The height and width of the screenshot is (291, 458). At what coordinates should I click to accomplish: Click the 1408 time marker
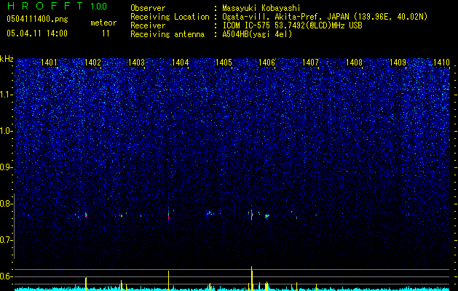coord(354,62)
